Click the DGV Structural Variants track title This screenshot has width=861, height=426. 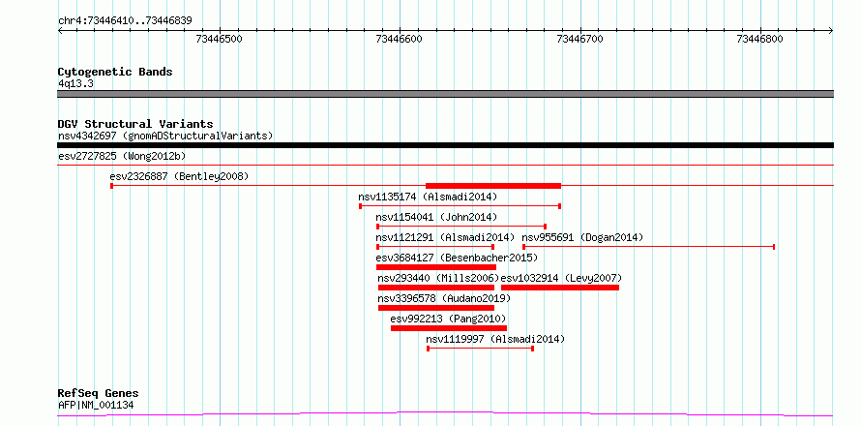[135, 124]
